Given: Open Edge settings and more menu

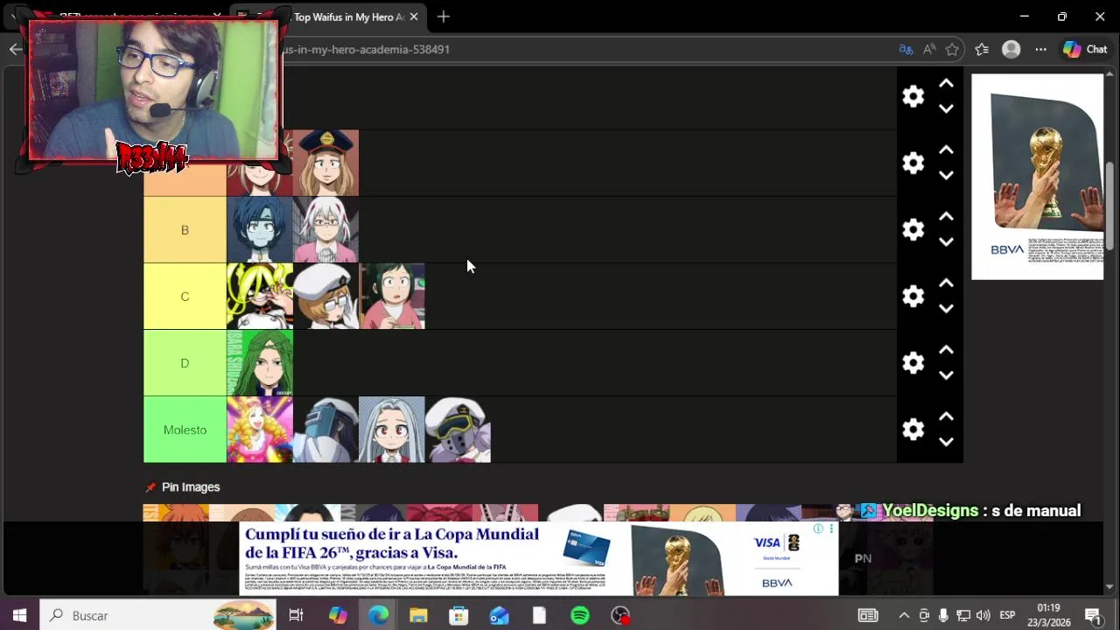Looking at the screenshot, I should (x=1040, y=50).
